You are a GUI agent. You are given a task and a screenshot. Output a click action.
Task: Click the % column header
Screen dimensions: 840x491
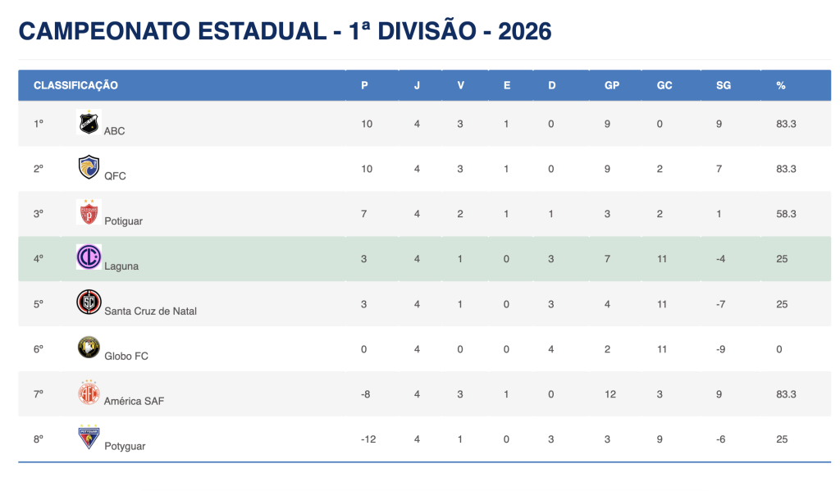tap(780, 85)
